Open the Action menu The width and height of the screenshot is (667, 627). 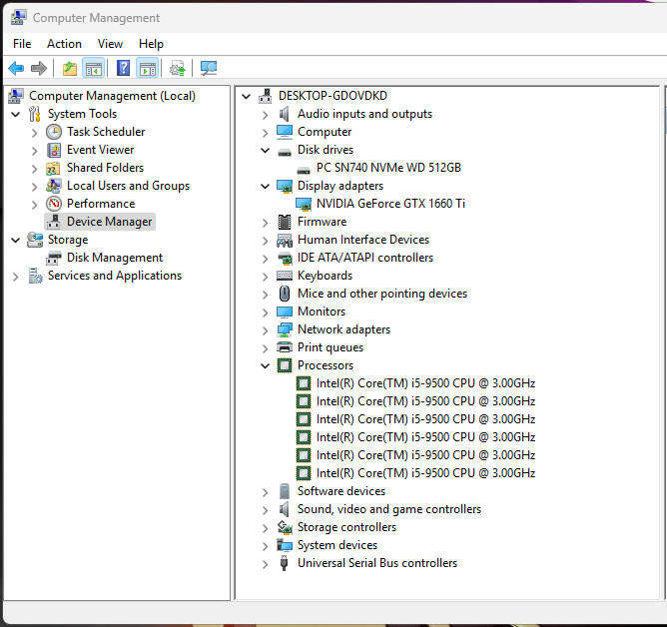(64, 44)
